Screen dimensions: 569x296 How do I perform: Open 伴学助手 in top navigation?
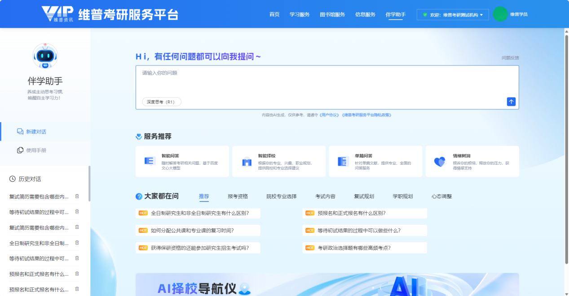click(395, 14)
